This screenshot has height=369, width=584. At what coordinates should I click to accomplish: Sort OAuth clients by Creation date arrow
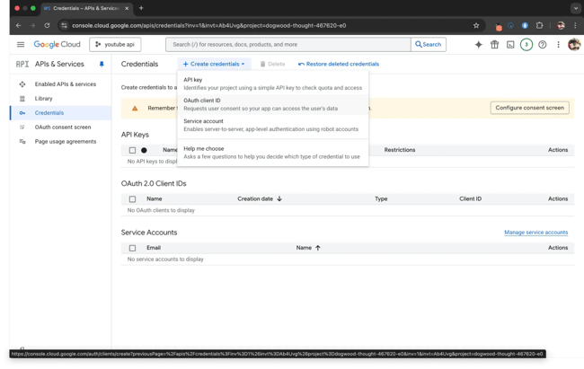[x=279, y=199]
